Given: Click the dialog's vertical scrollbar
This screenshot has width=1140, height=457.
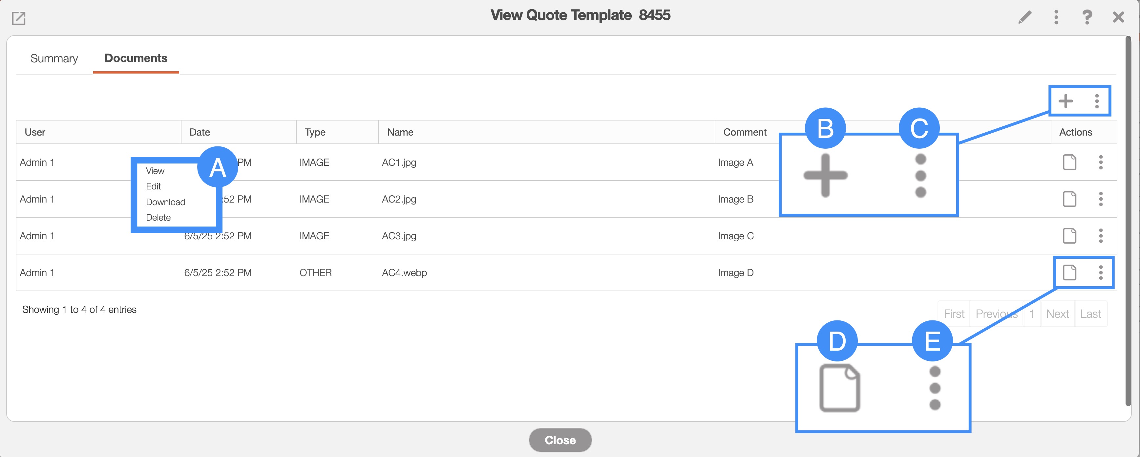Looking at the screenshot, I should [1128, 221].
